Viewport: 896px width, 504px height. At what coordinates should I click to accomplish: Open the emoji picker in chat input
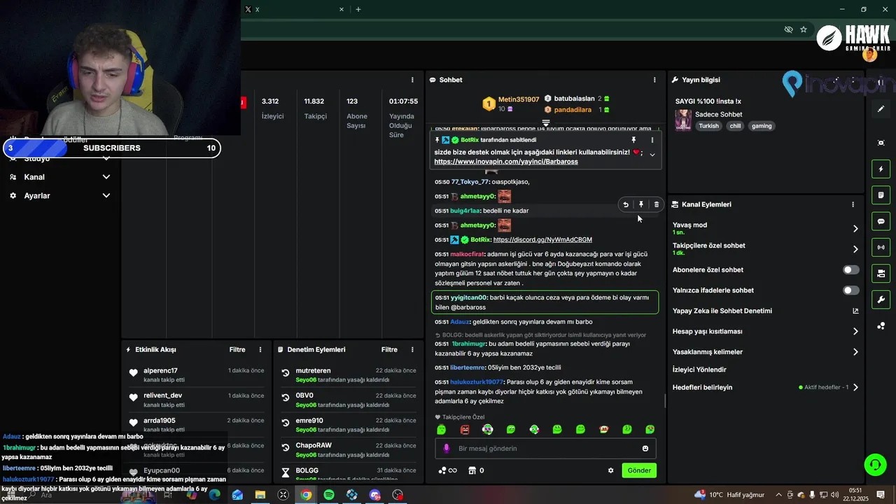coord(645,448)
